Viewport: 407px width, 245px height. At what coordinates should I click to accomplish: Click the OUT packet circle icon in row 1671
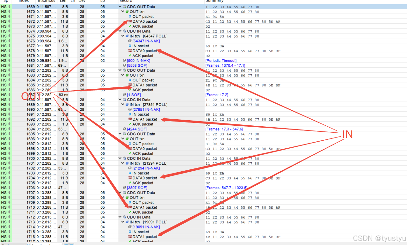point(130,17)
